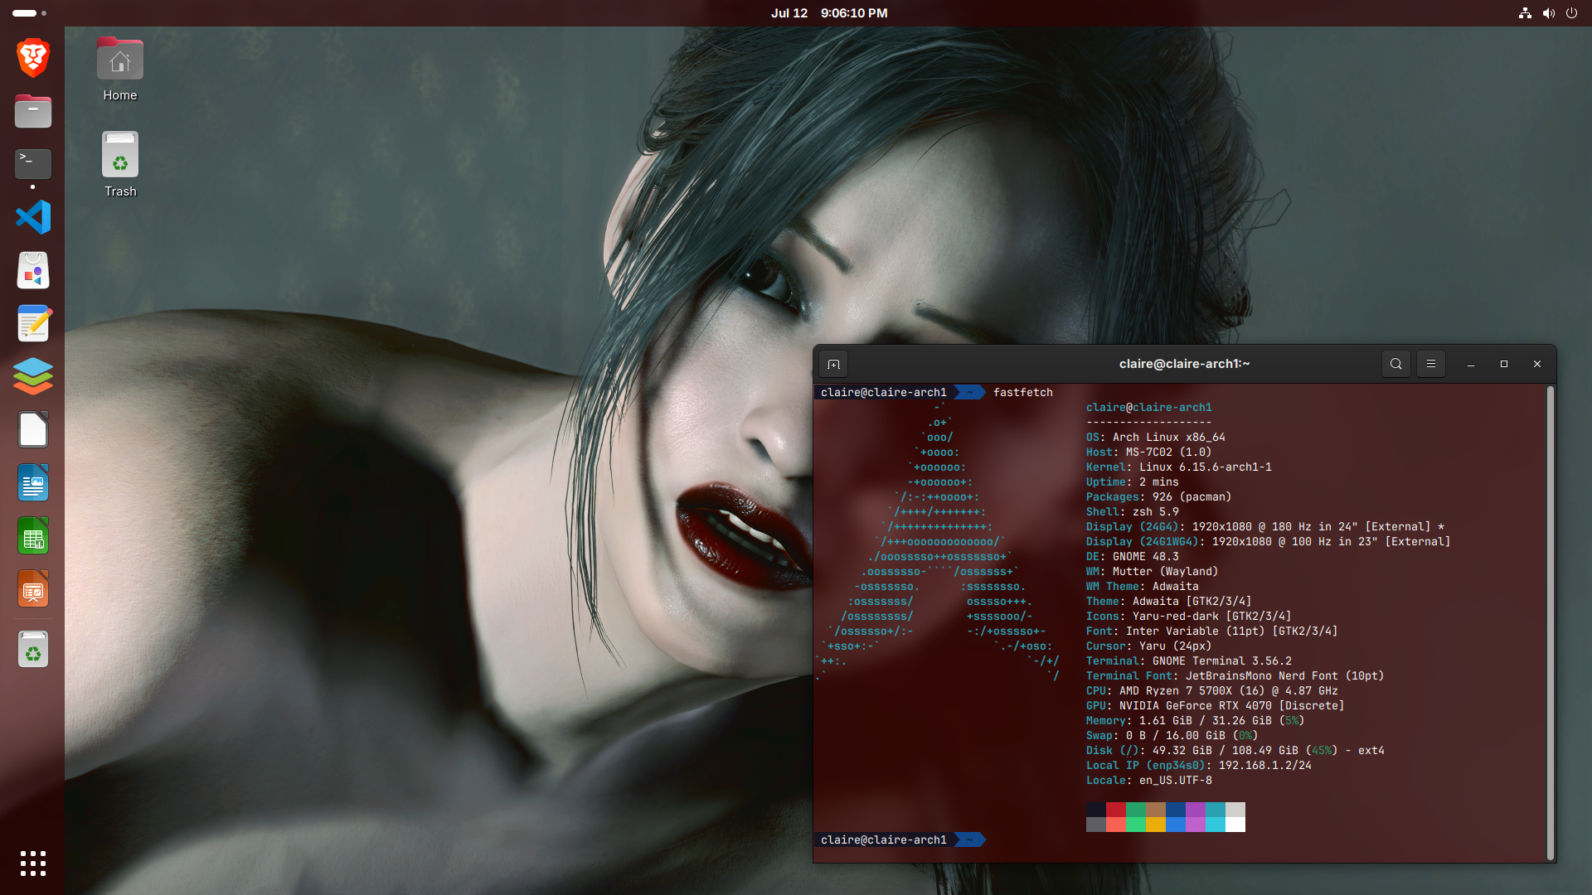The image size is (1592, 895).
Task: Open the Trash icon in the dock
Action: pyautogui.click(x=33, y=650)
